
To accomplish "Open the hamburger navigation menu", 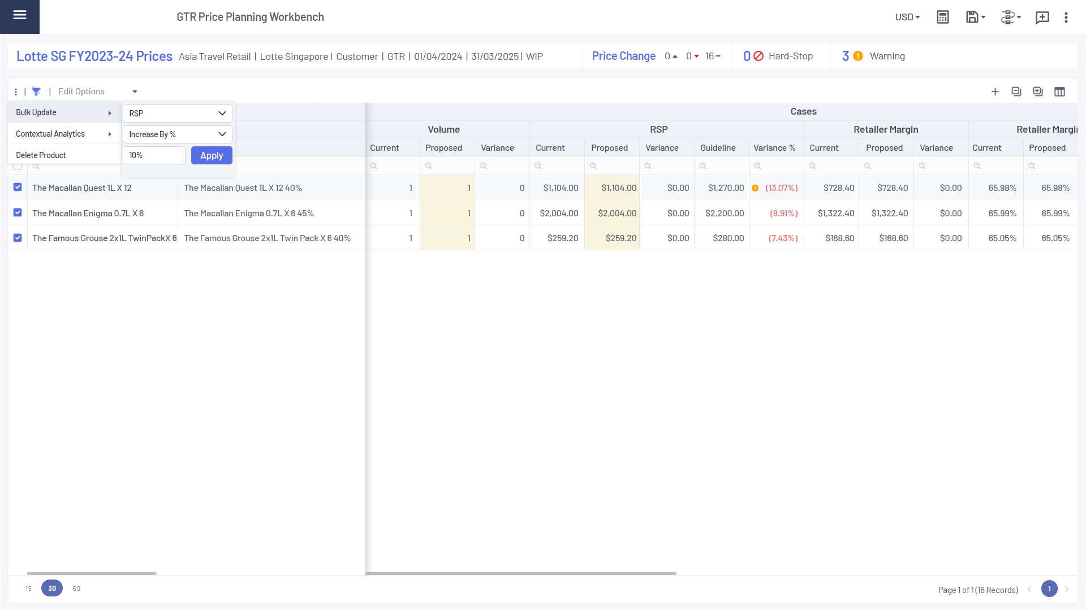I will 20,15.
